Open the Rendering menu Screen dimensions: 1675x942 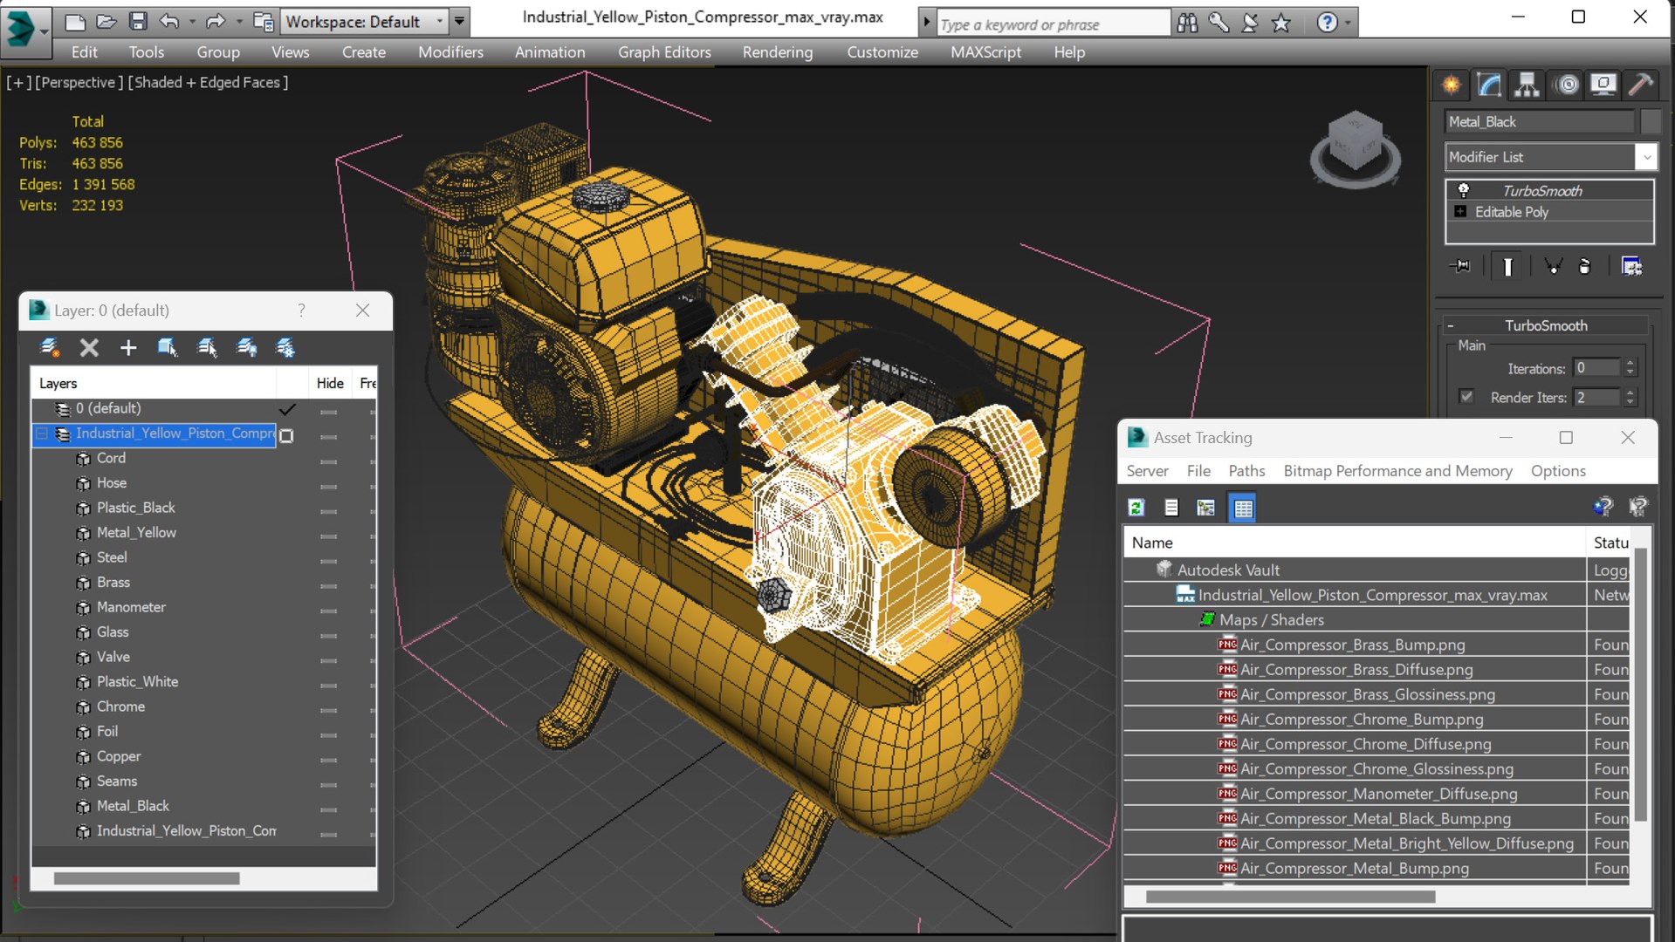(778, 52)
